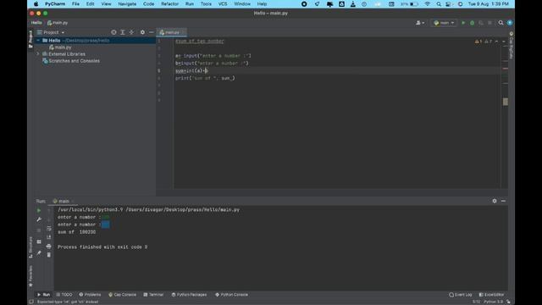Click the quick-access square icon in bottom-left status bar
The width and height of the screenshot is (542, 305).
(x=31, y=302)
